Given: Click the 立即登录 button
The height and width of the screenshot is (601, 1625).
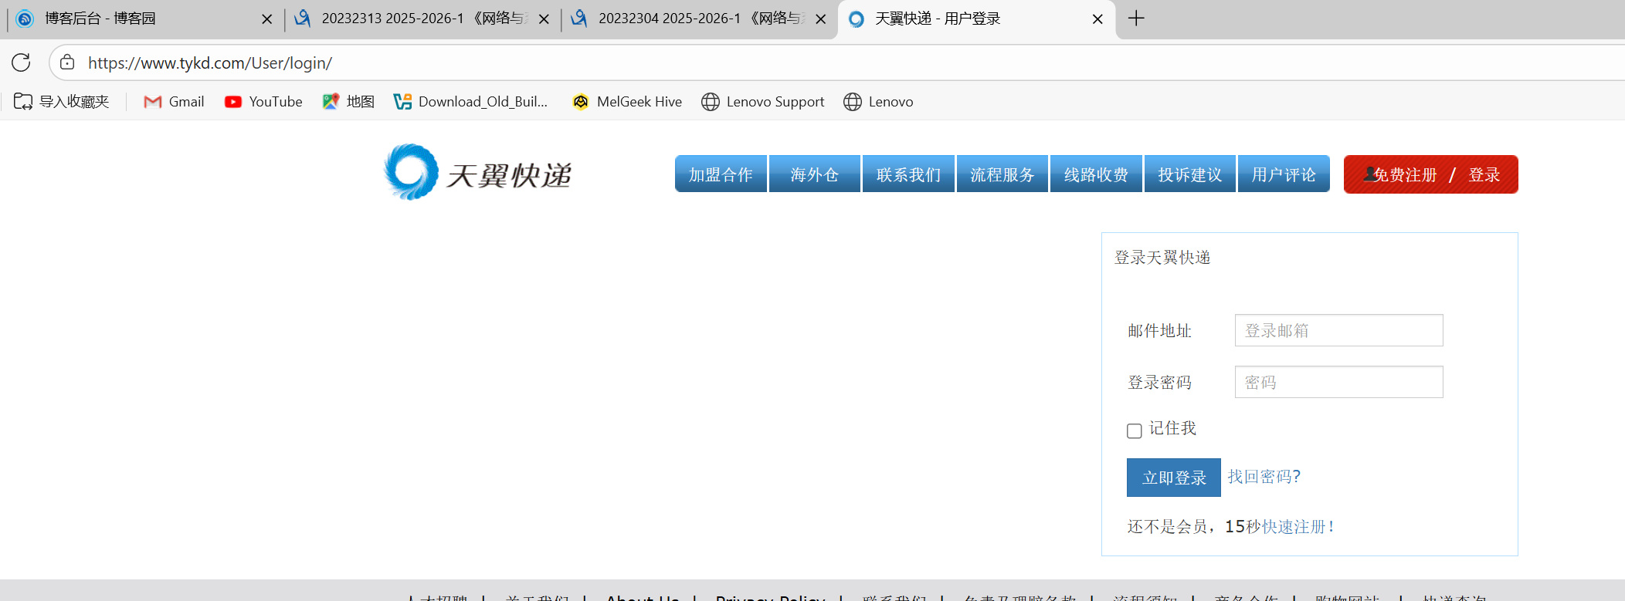Looking at the screenshot, I should (x=1174, y=478).
